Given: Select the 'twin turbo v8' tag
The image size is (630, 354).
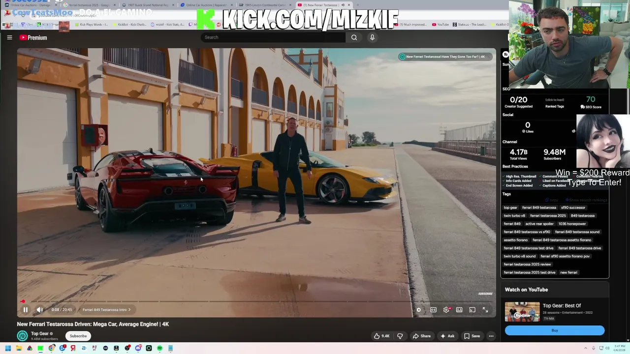Looking at the screenshot, I should click(x=514, y=216).
